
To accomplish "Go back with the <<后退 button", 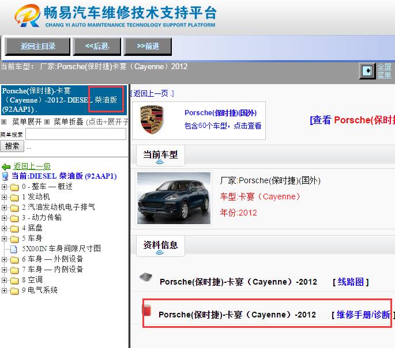I will pyautogui.click(x=97, y=47).
